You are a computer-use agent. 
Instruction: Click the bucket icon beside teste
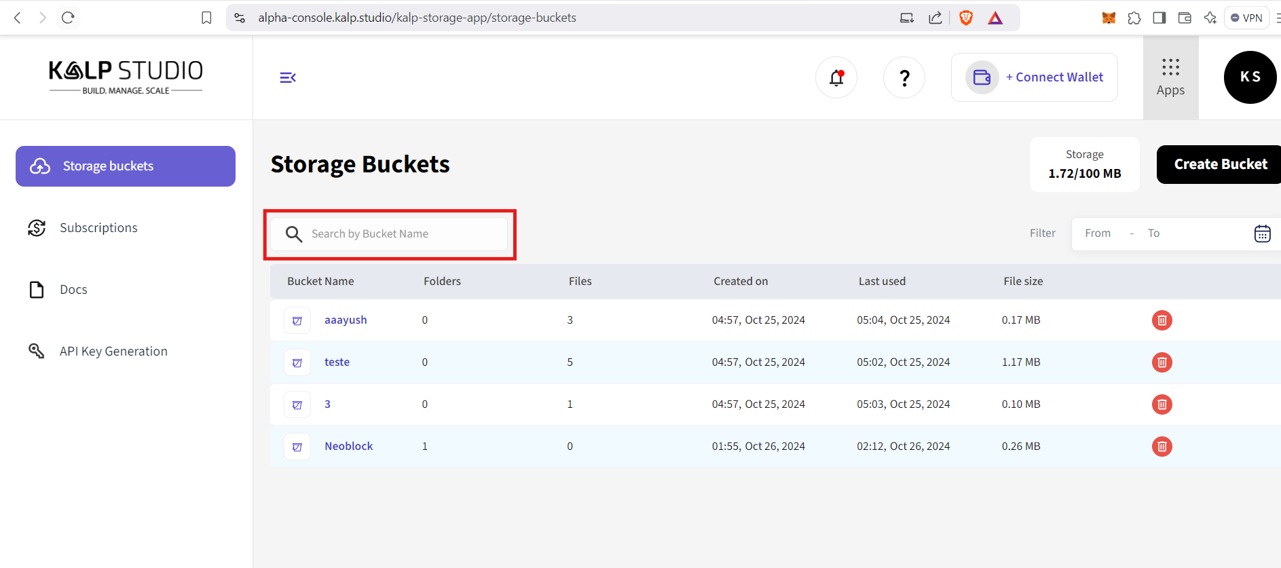297,362
